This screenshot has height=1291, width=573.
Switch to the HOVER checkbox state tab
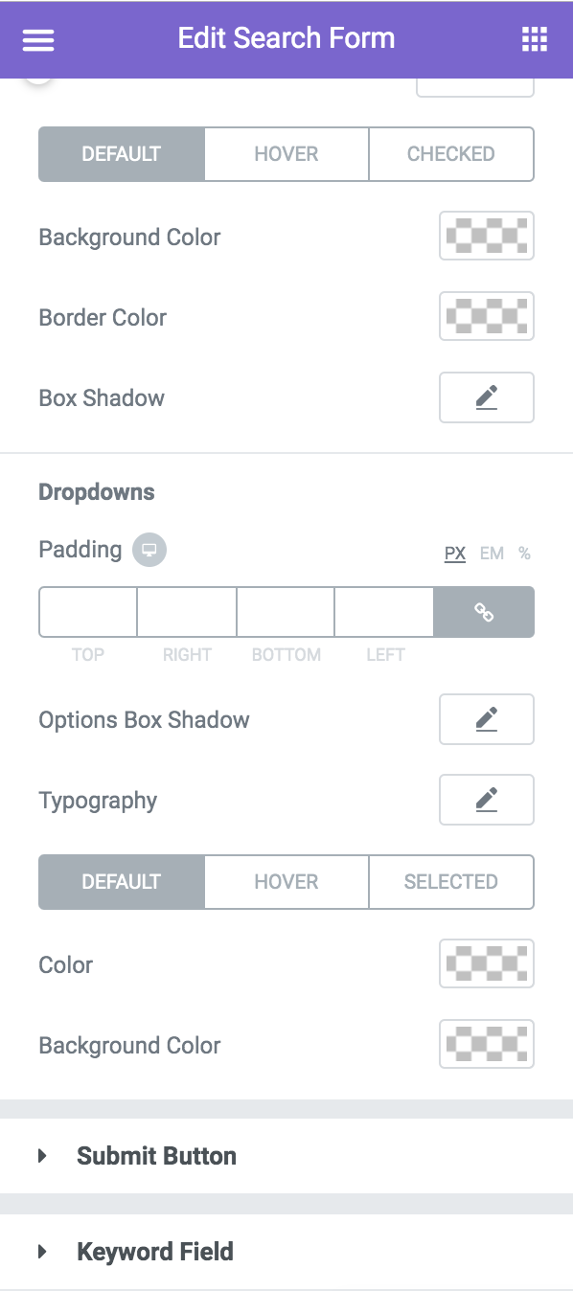286,153
